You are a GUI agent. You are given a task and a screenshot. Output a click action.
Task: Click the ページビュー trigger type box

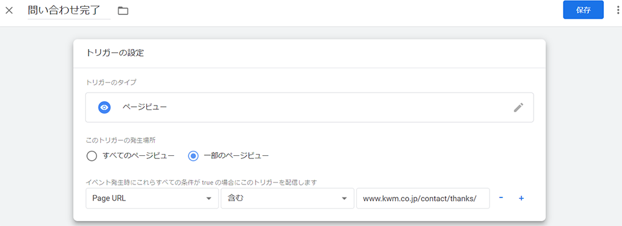click(x=309, y=107)
